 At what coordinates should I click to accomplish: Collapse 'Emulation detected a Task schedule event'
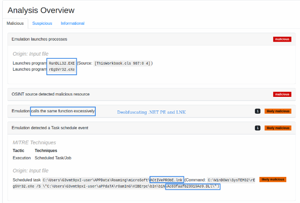[50, 128]
